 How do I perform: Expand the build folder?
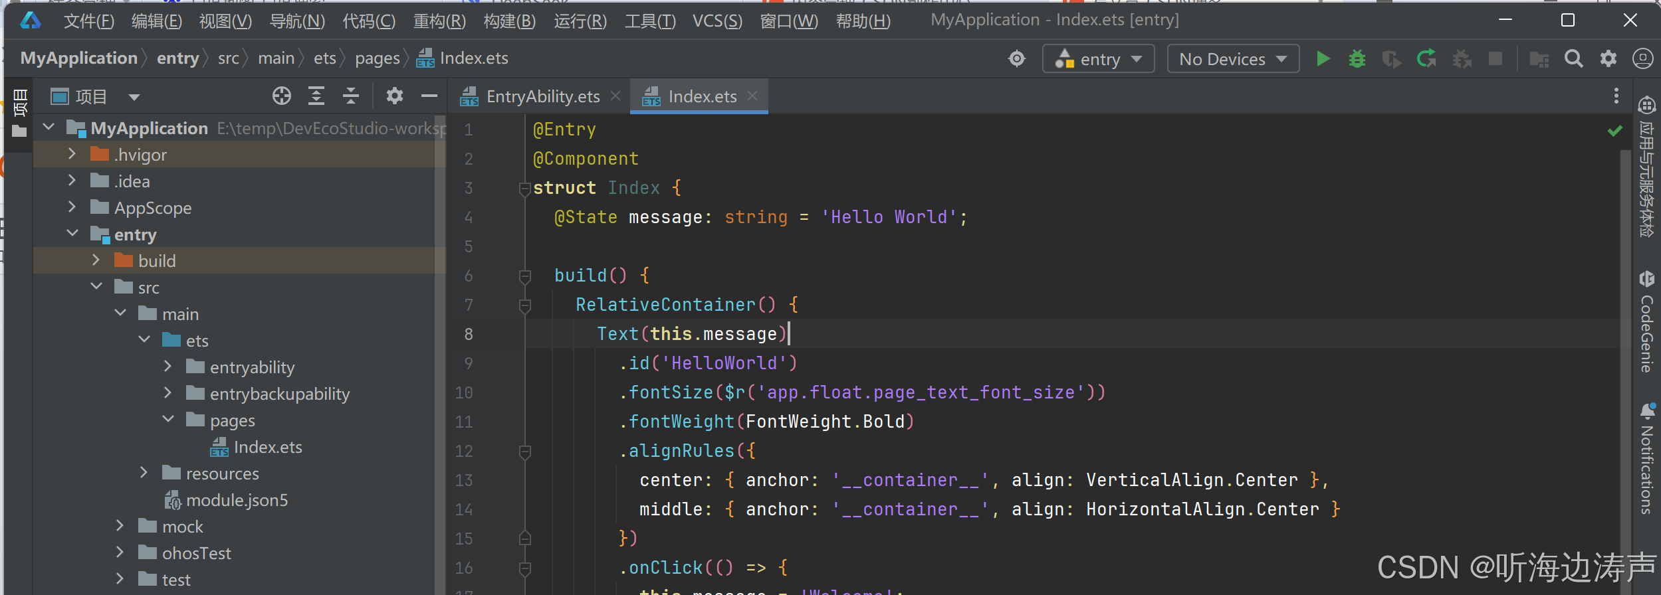pyautogui.click(x=96, y=260)
